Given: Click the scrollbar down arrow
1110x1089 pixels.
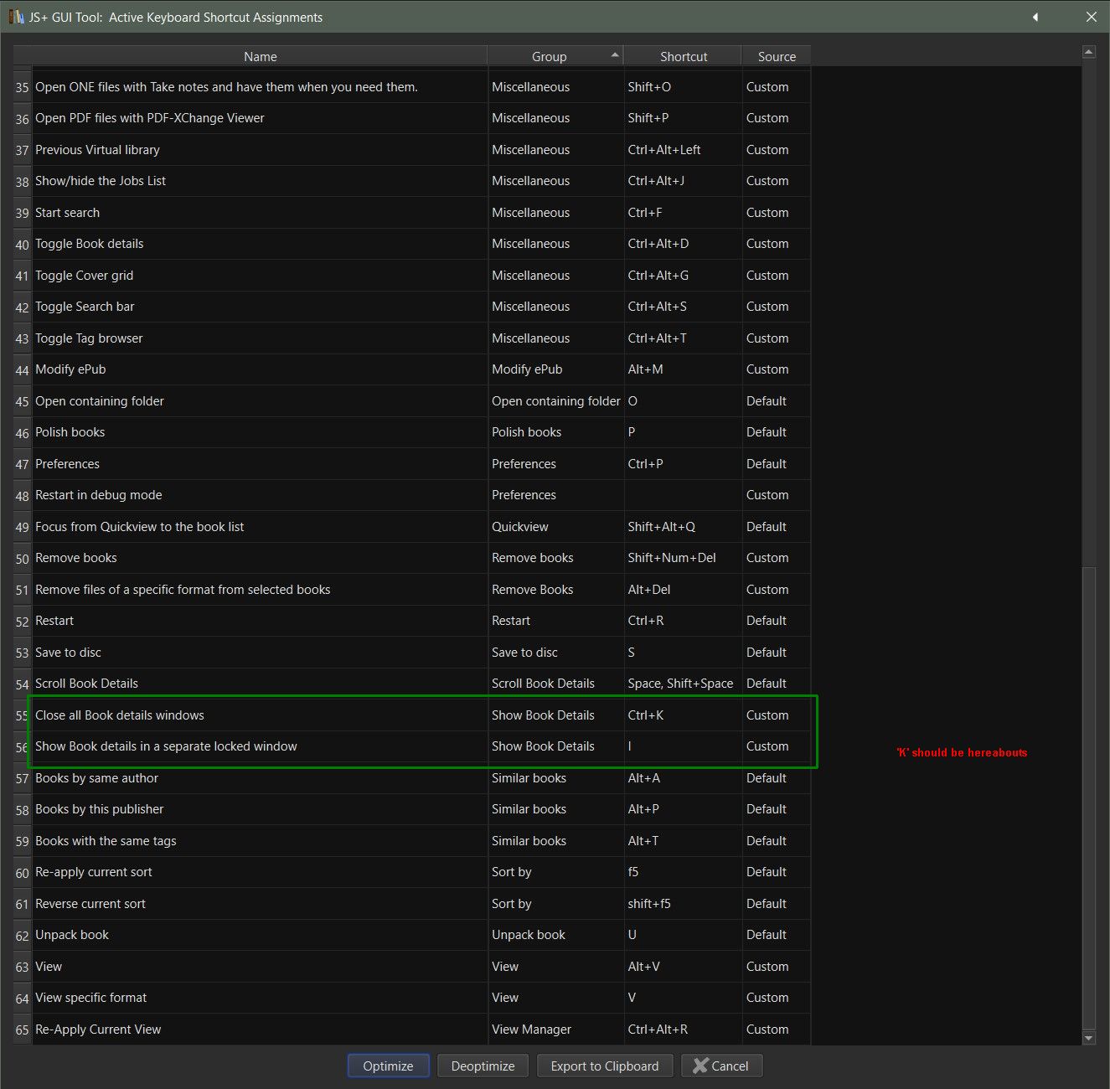Looking at the screenshot, I should pos(1089,1039).
